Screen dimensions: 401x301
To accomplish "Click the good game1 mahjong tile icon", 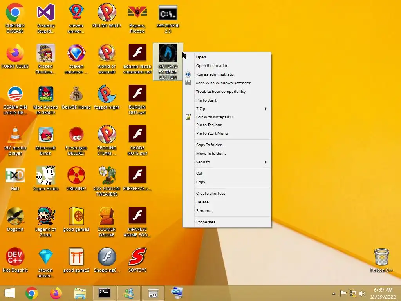I will (76, 219).
